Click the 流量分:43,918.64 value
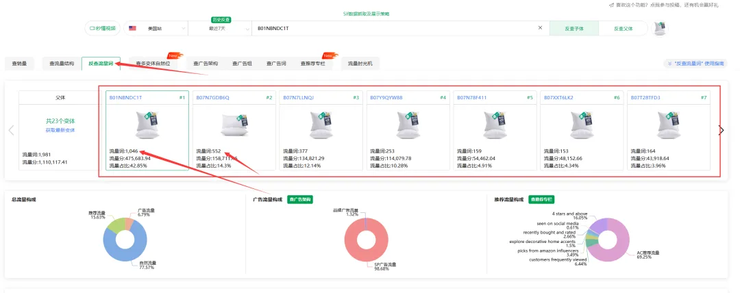Image resolution: width=740 pixels, height=293 pixels. pyautogui.click(x=650, y=159)
